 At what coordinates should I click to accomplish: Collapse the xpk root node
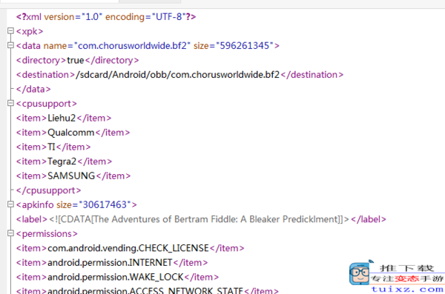click(x=10, y=30)
